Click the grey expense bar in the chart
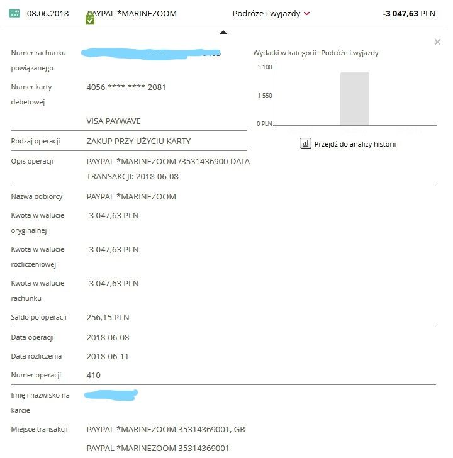Image resolution: width=453 pixels, height=458 pixels. (354, 99)
